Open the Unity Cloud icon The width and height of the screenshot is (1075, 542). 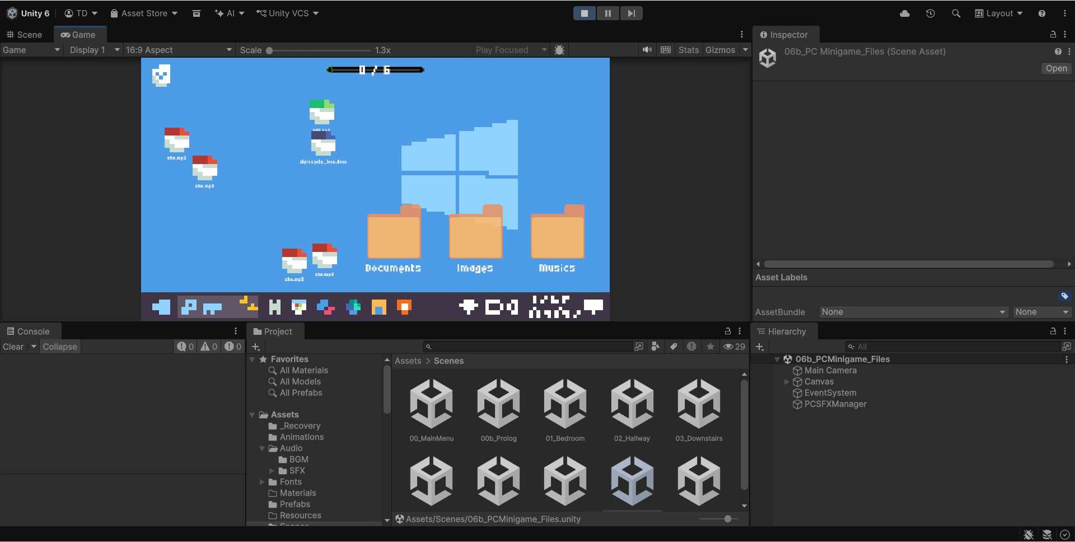pos(905,13)
